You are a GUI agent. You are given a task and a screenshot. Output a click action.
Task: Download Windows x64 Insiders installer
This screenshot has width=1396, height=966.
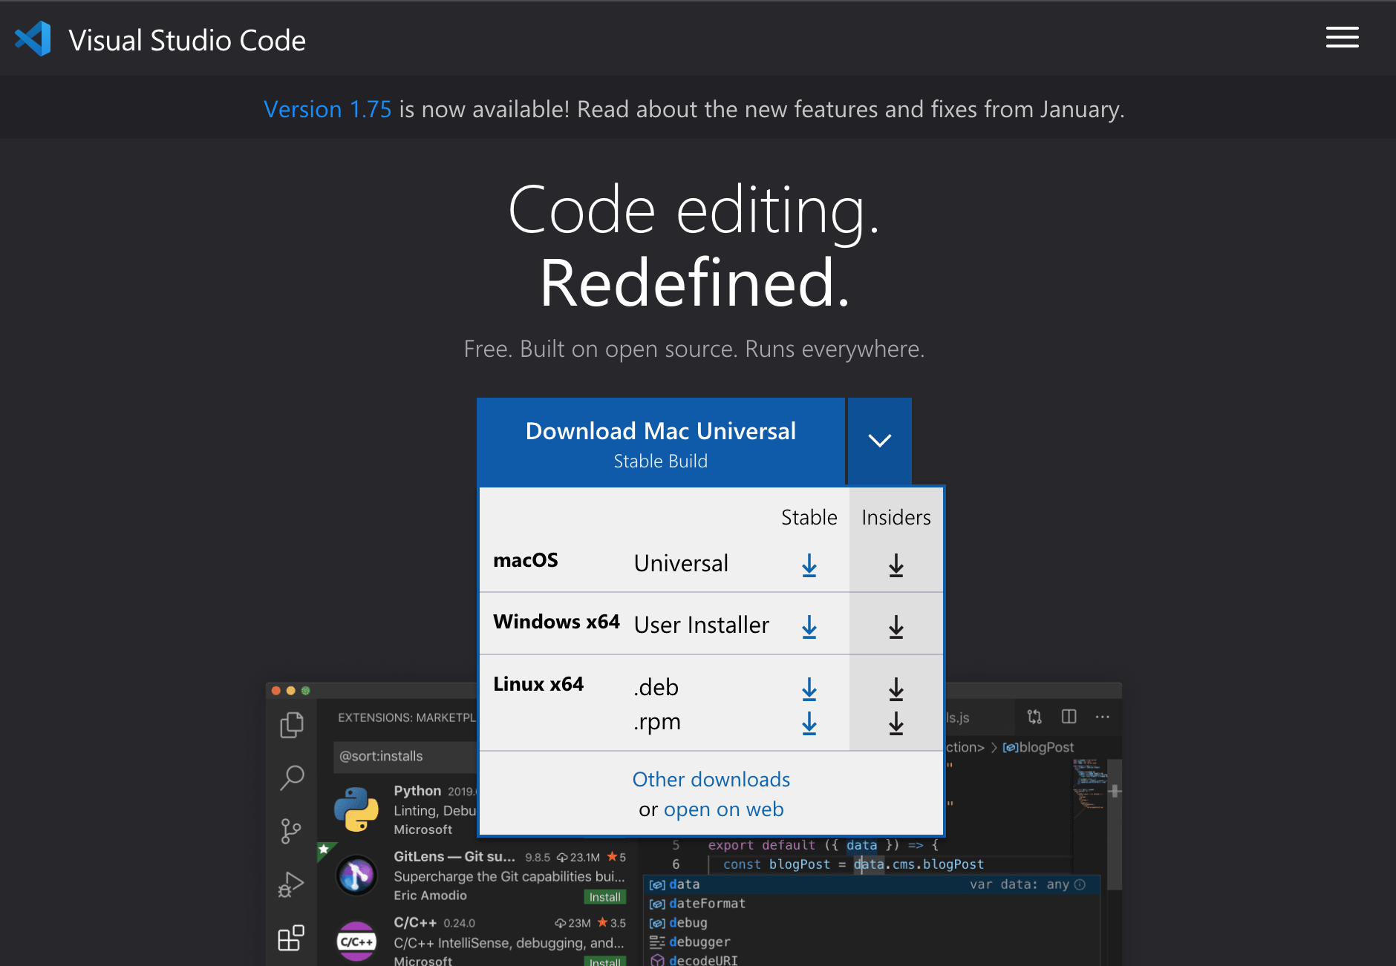tap(896, 627)
